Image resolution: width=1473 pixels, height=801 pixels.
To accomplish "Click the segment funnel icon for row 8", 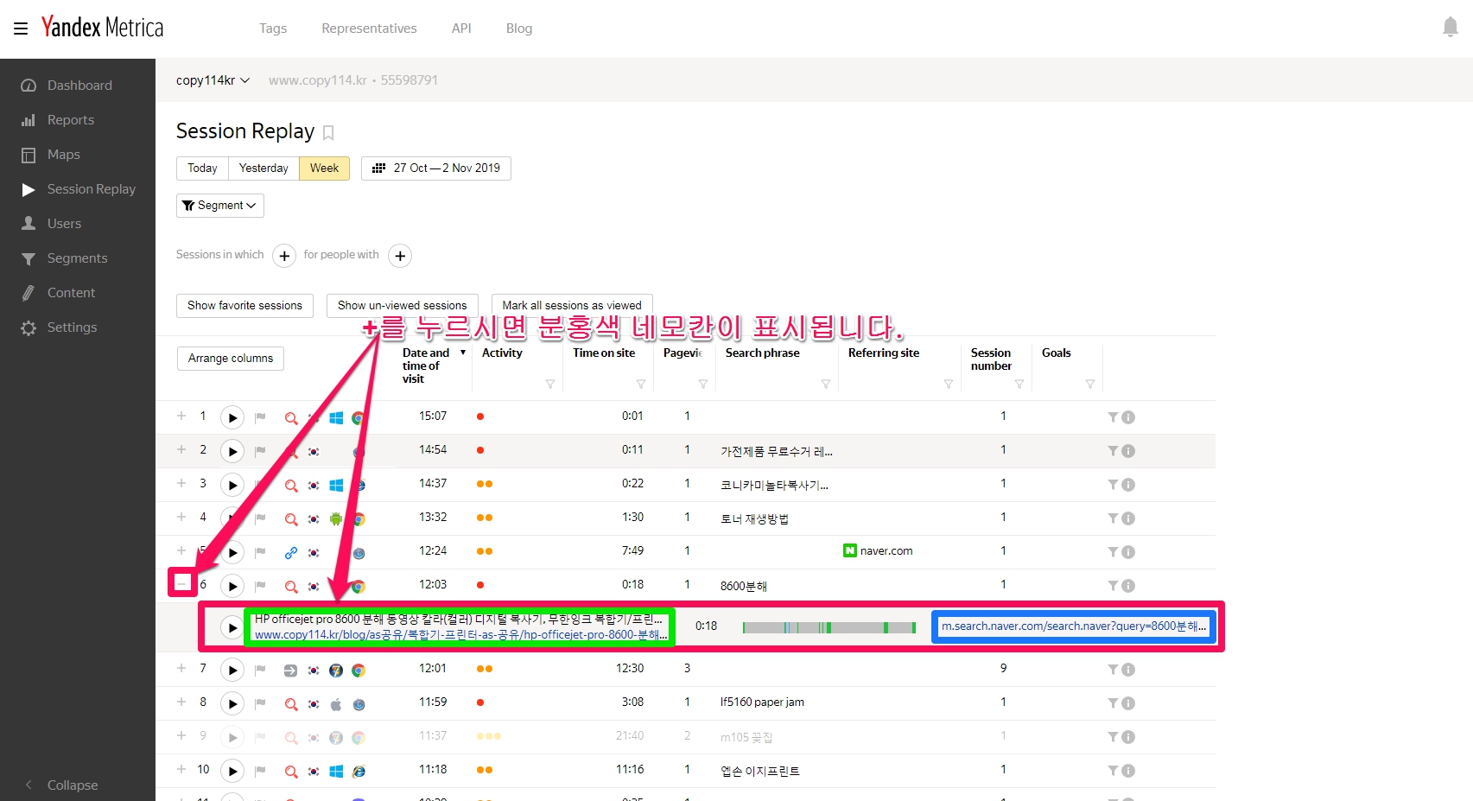I will click(1113, 703).
